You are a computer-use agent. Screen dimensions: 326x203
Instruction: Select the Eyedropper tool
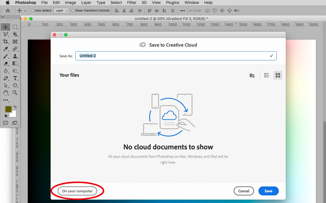coord(6,49)
